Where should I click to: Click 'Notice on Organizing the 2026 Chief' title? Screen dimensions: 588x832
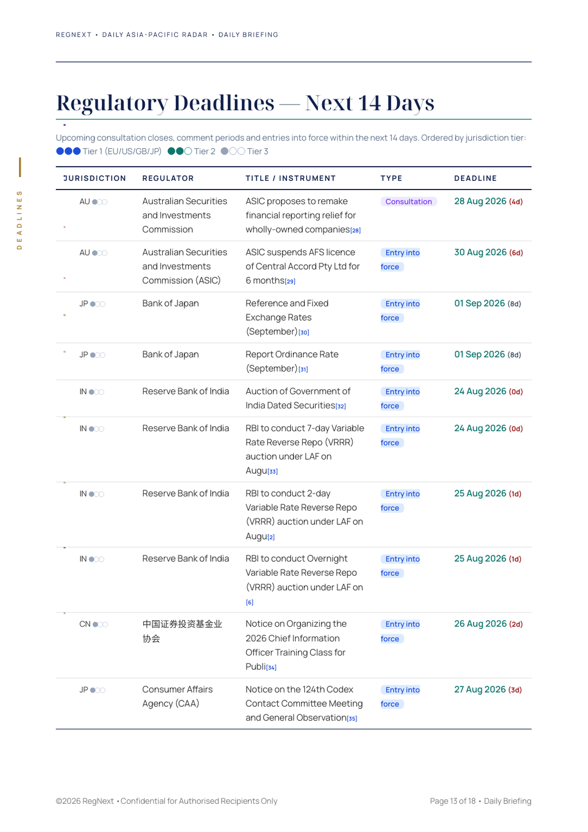[x=296, y=645]
